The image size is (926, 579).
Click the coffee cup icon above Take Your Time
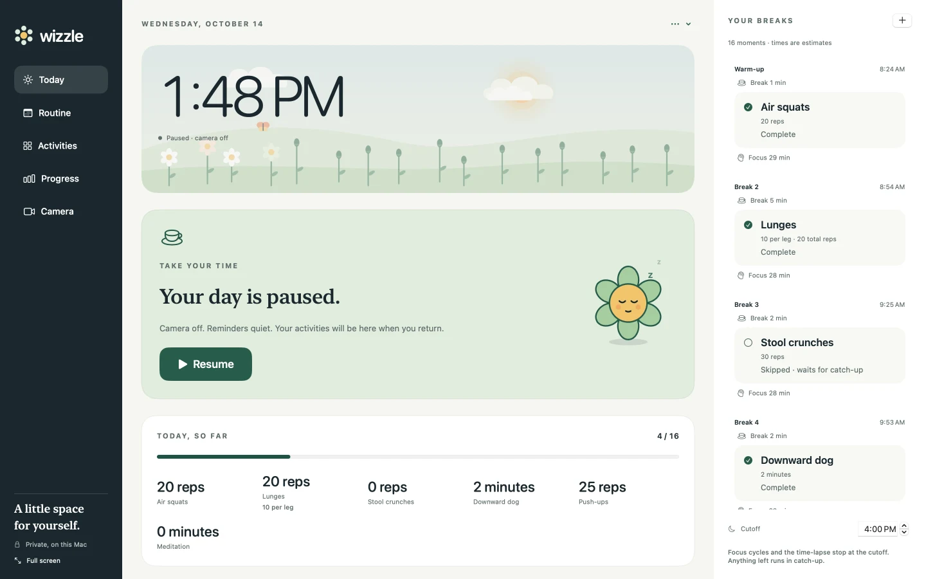click(172, 237)
